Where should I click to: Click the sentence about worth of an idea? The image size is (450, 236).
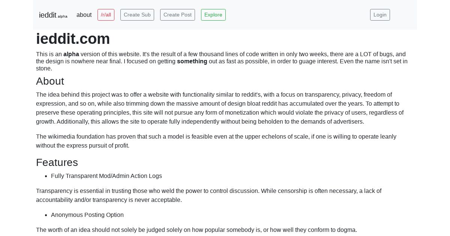[x=196, y=230]
